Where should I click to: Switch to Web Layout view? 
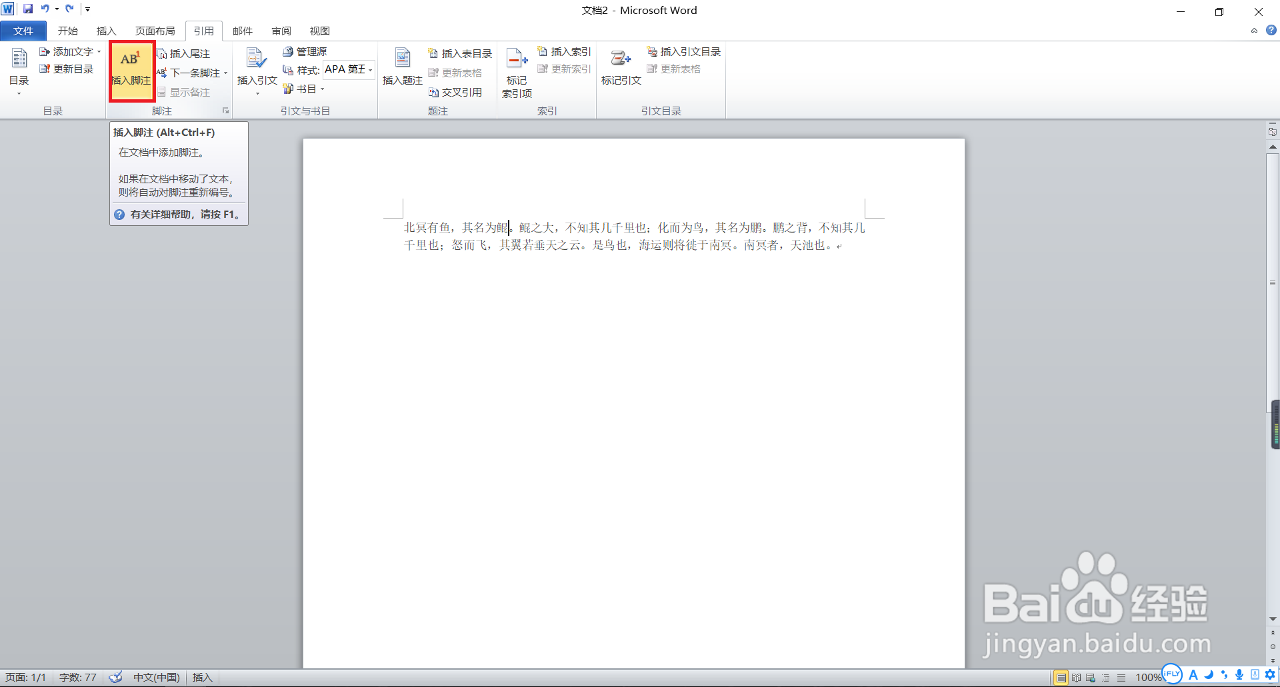pos(1091,678)
